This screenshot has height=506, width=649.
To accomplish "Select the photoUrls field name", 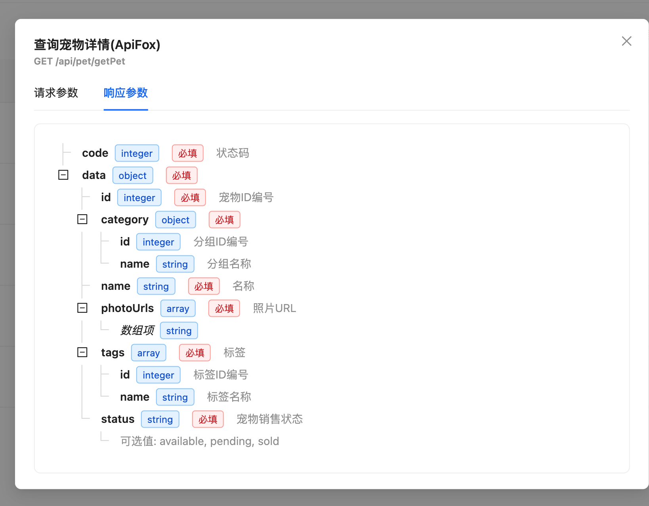I will pyautogui.click(x=128, y=308).
